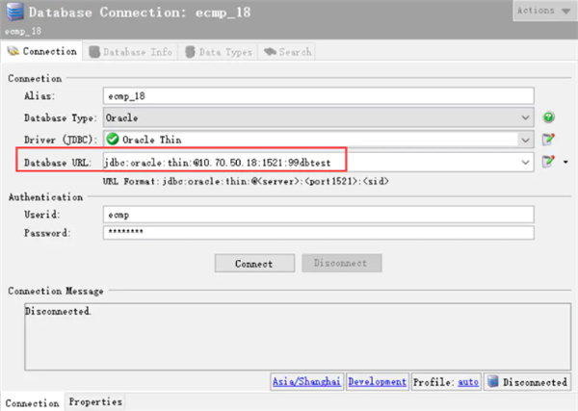Expand the Database Type dropdown
The height and width of the screenshot is (411, 578).
[x=525, y=117]
